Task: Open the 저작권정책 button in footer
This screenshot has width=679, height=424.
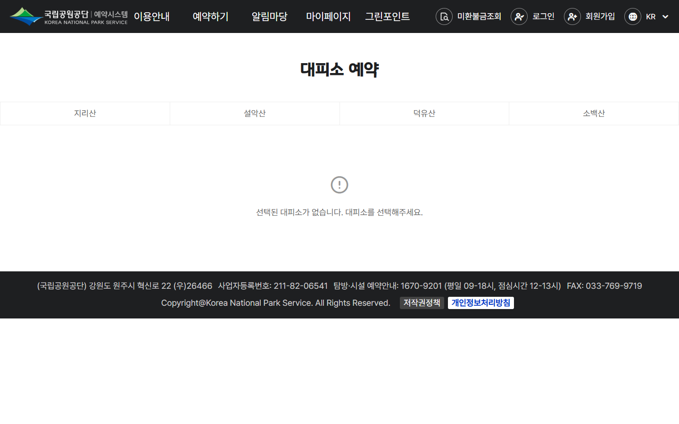Action: 422,303
